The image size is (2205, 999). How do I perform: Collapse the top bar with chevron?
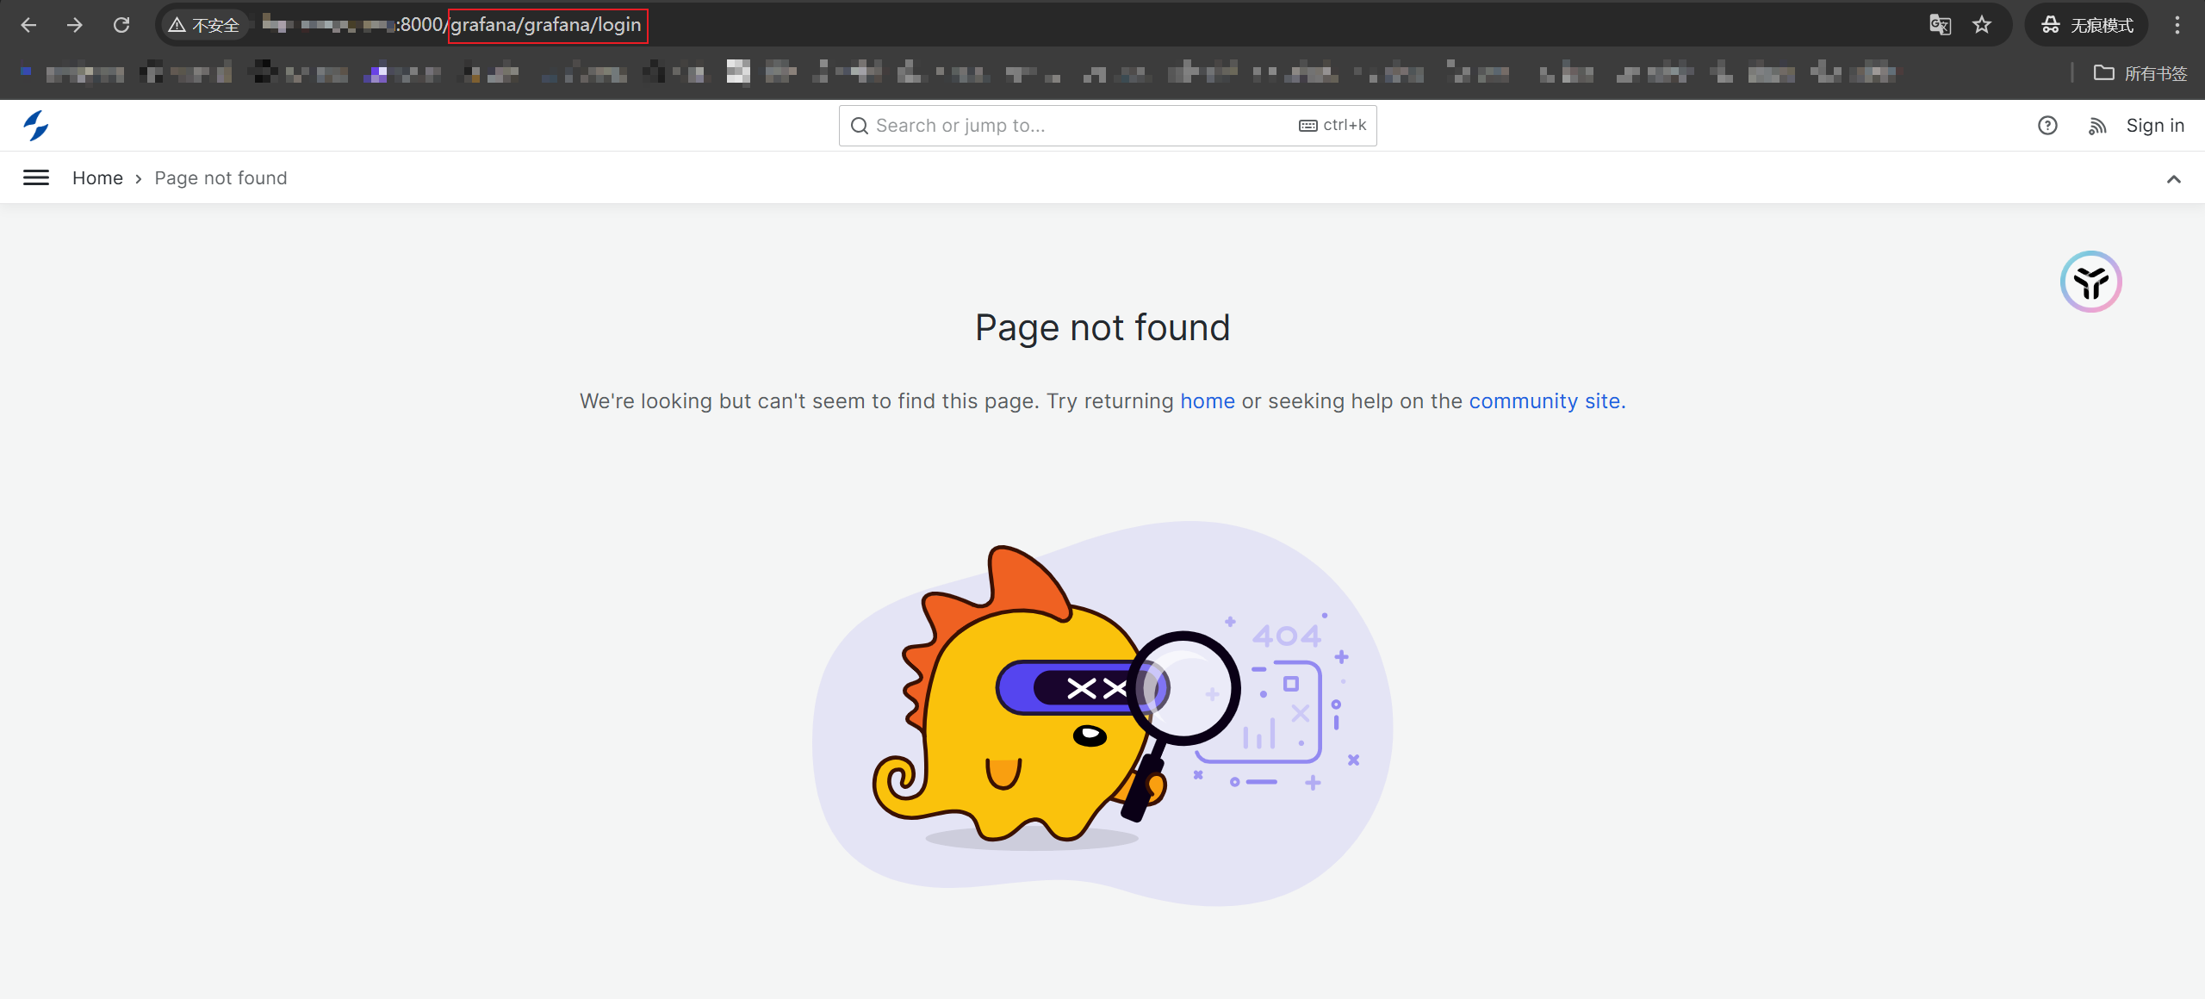[x=2174, y=179]
